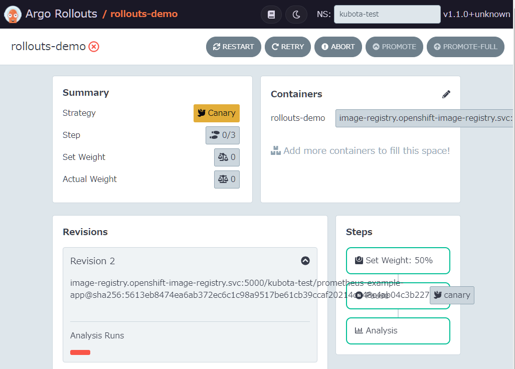Click the RETRY button
Image resolution: width=515 pixels, height=369 pixels.
coord(288,47)
